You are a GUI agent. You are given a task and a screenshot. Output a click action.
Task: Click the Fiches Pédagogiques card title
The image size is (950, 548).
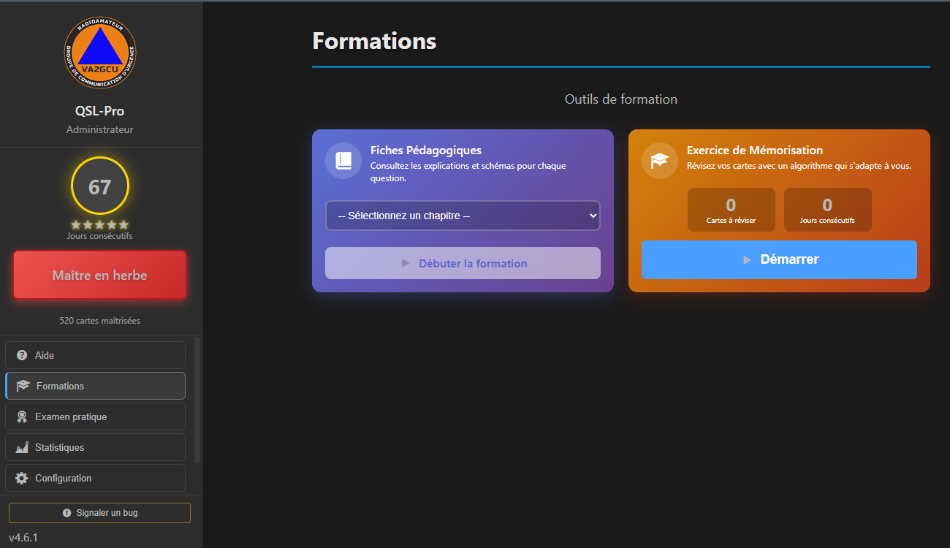[426, 150]
